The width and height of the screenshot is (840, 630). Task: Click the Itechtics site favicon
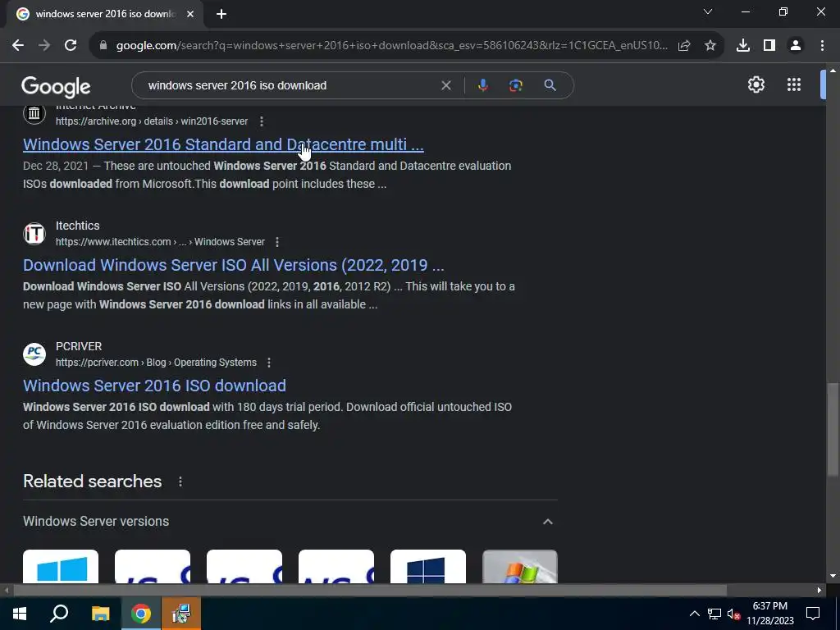34,234
